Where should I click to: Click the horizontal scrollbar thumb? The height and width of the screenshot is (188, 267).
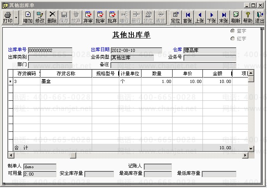click(73, 155)
